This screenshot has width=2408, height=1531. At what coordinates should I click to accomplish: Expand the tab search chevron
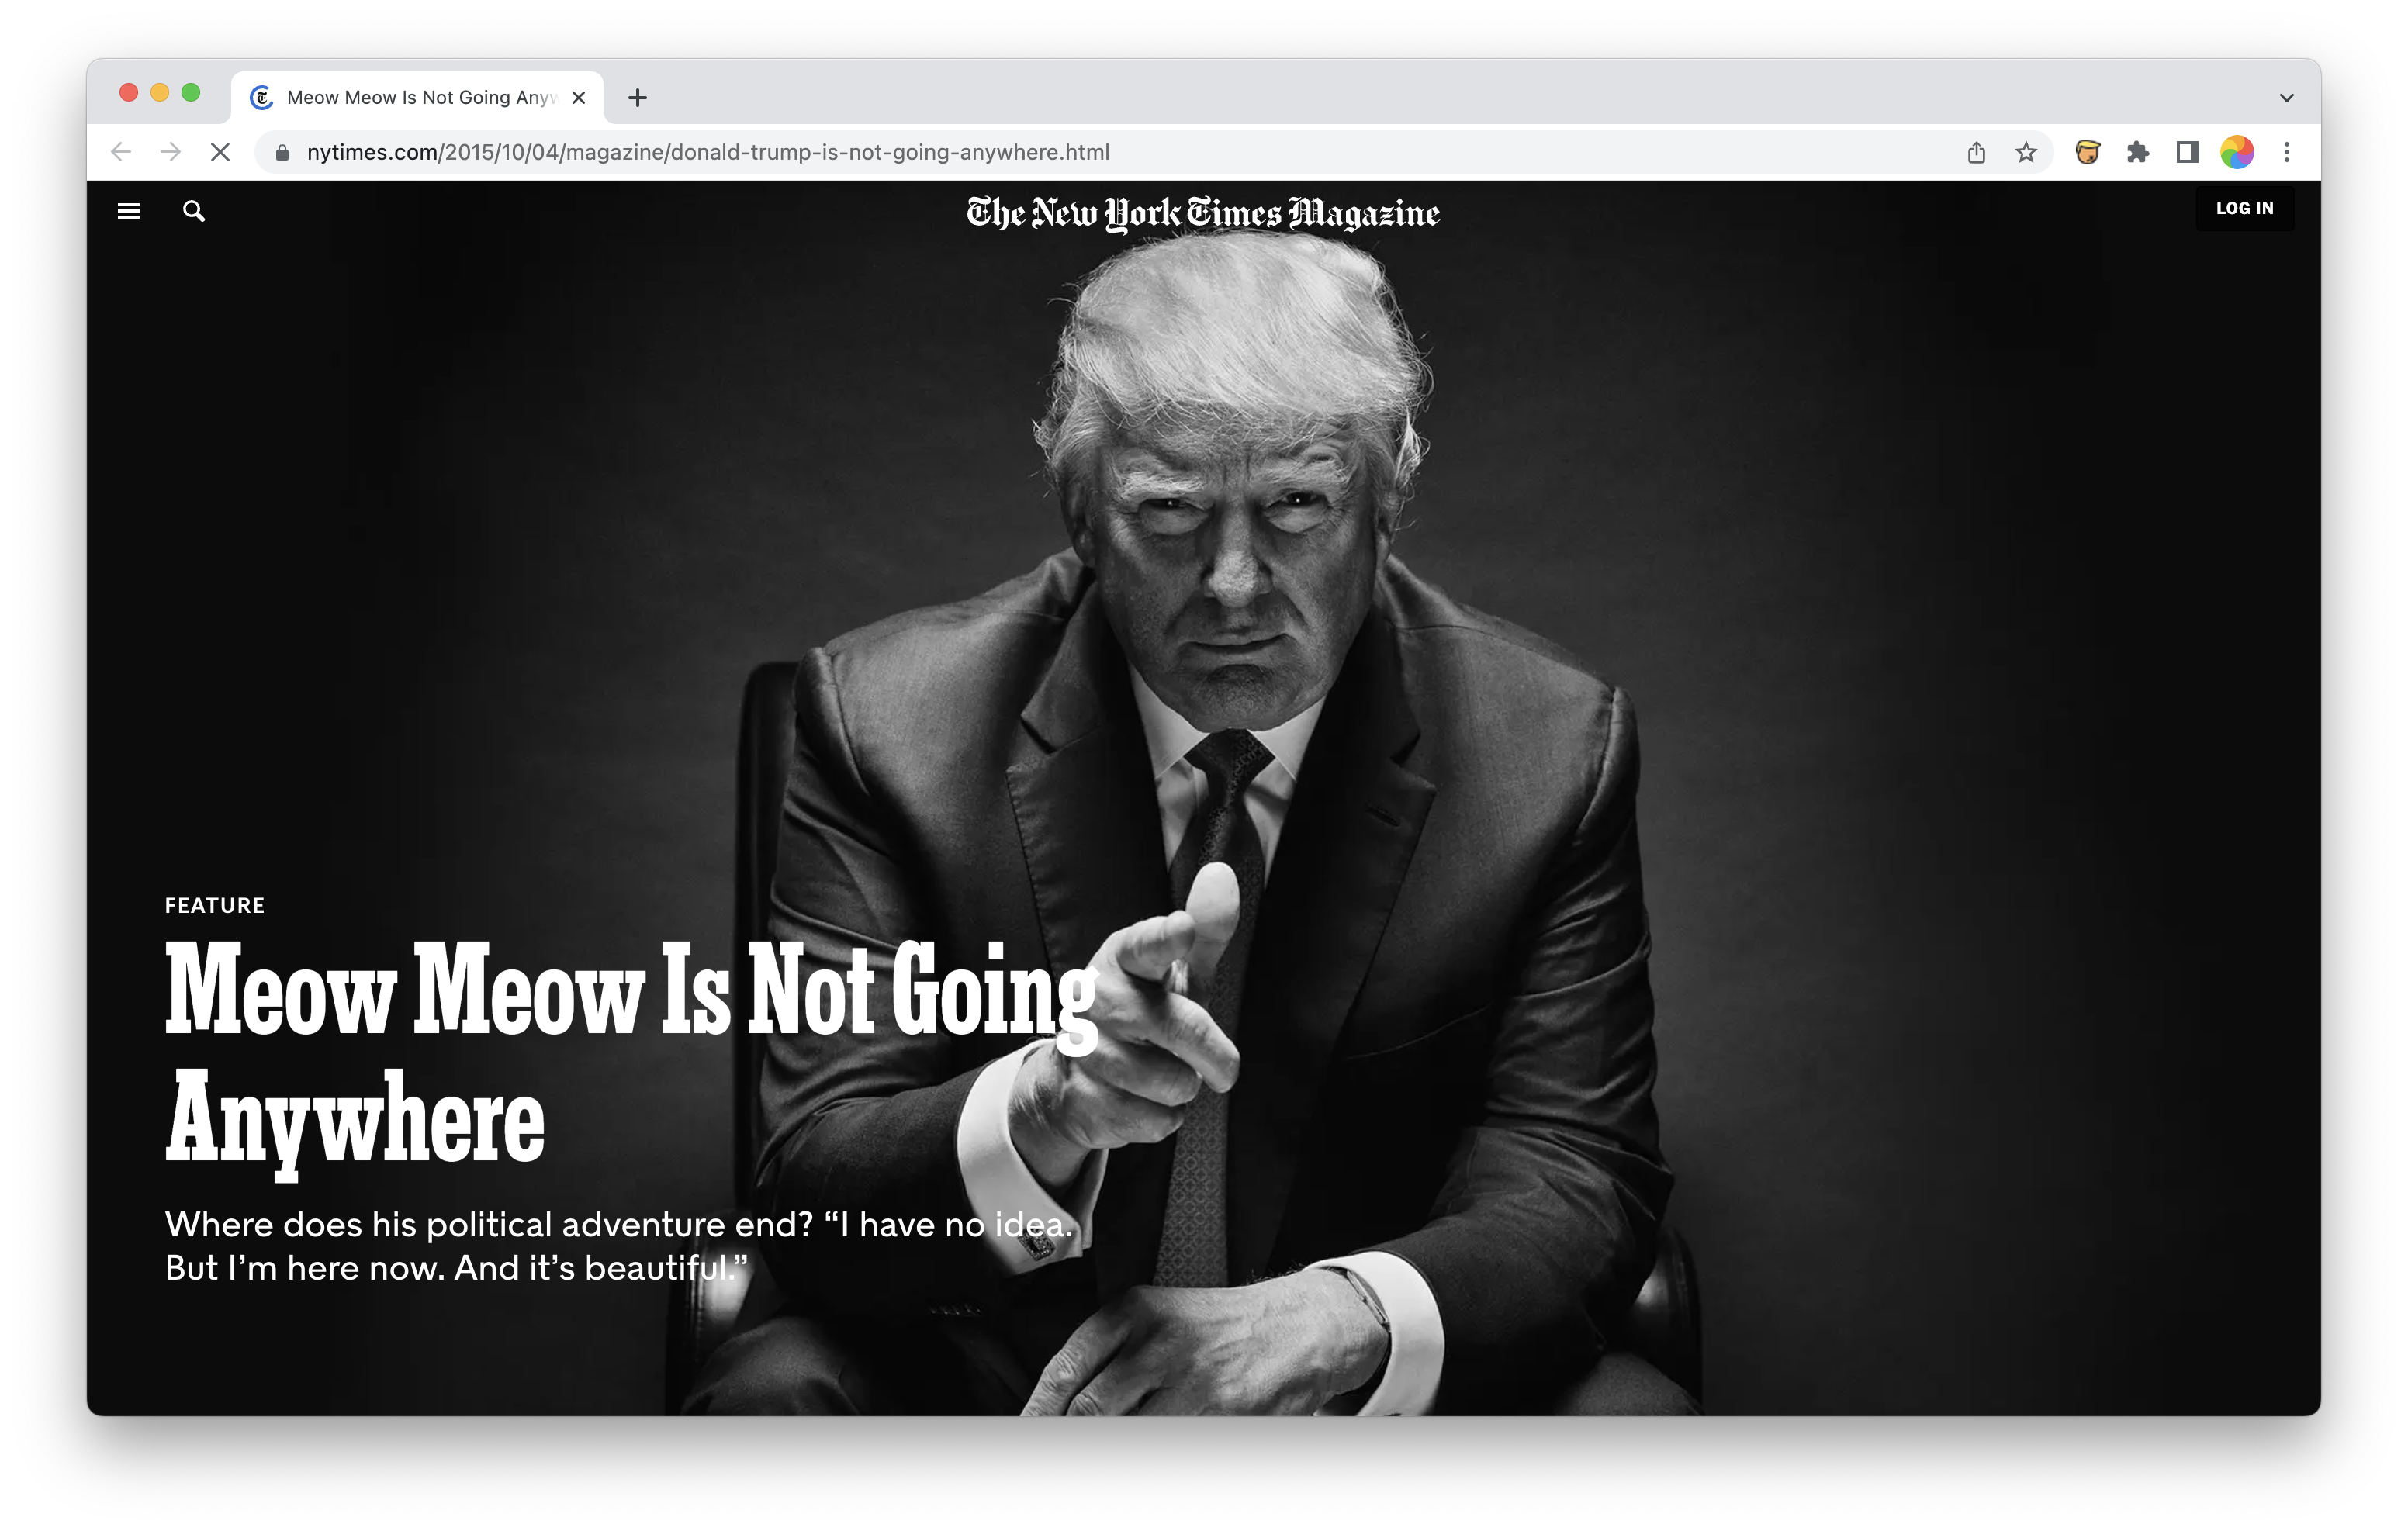coord(2286,98)
